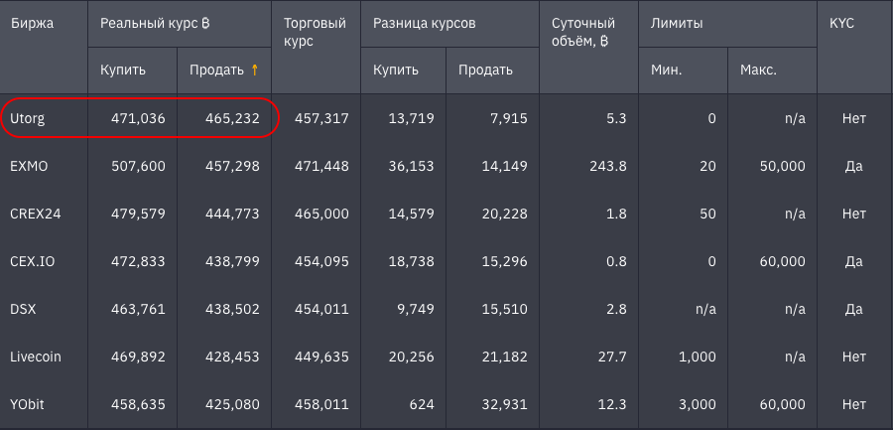Select DSX trading rate 454,011
This screenshot has height=430, width=893.
coord(321,309)
